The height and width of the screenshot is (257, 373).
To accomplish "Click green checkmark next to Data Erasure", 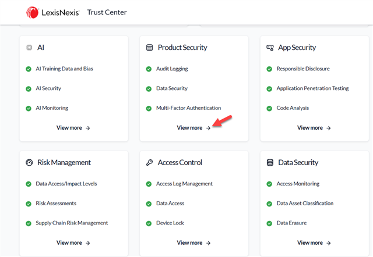I will click(269, 223).
